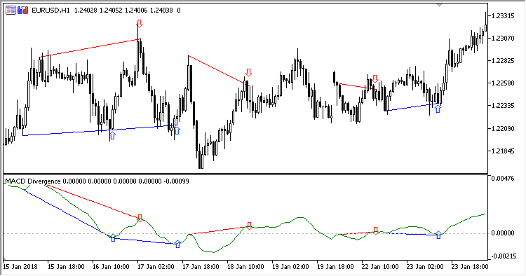Click the 15 Jan 2018 date label
The height and width of the screenshot is (276, 526).
[x=20, y=267]
